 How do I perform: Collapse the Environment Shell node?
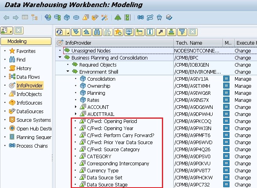click(x=68, y=71)
